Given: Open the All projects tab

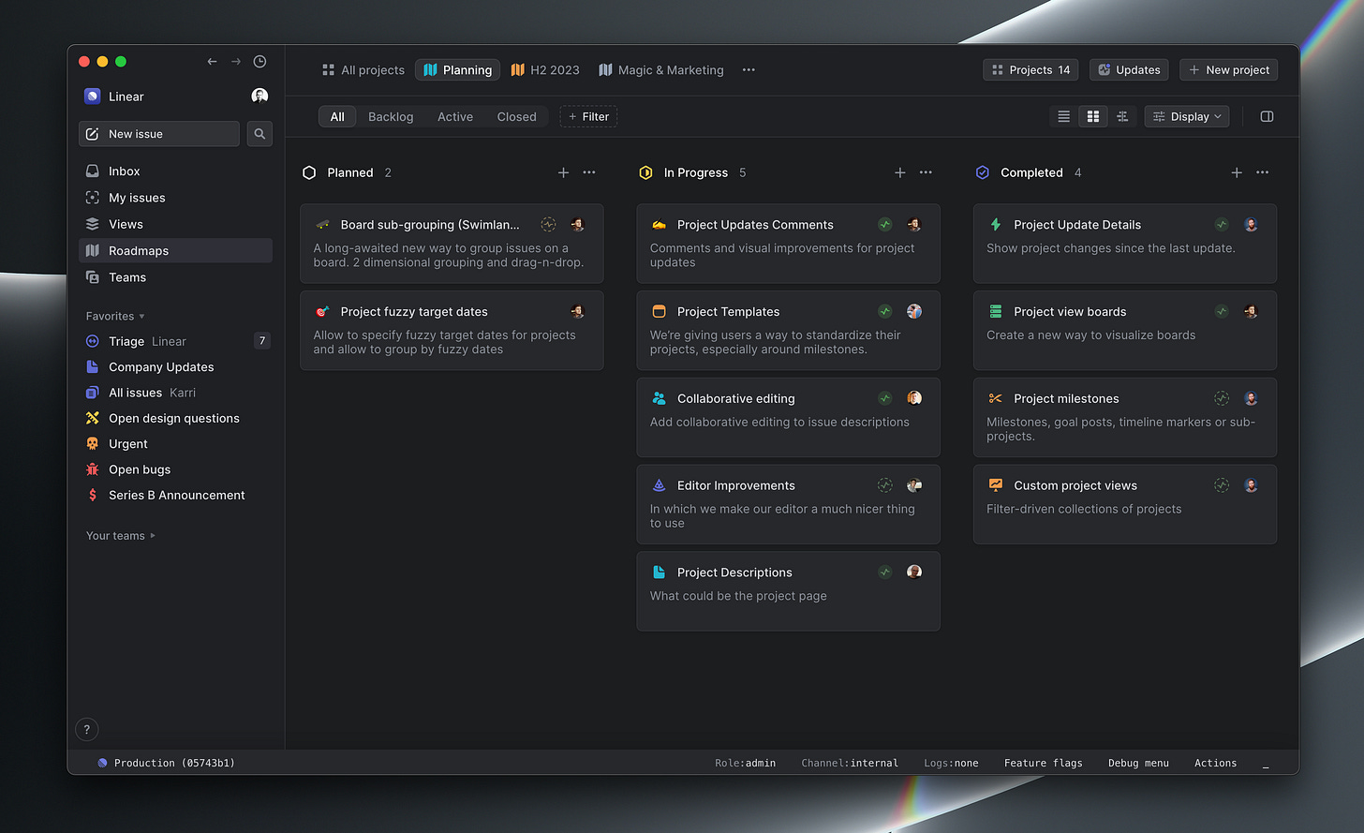Looking at the screenshot, I should pos(363,70).
